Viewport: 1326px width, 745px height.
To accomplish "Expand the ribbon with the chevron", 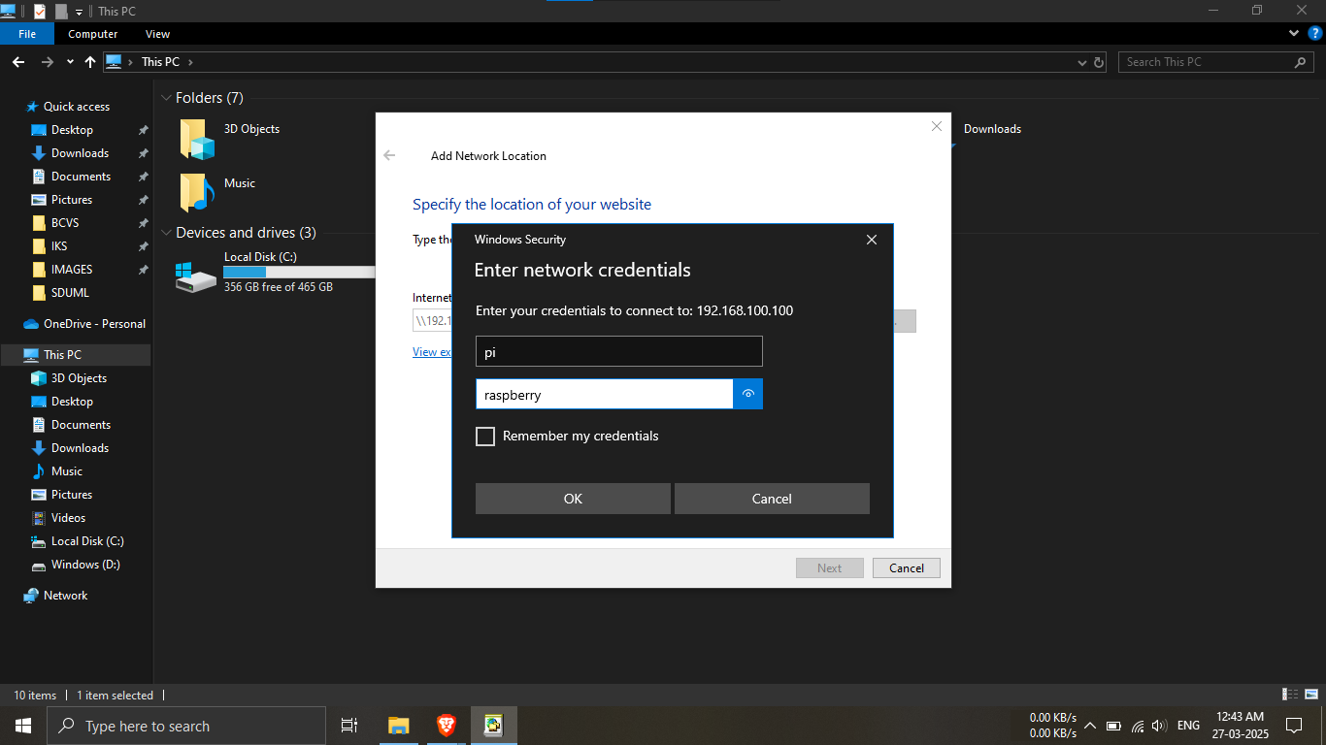I will click(1294, 34).
